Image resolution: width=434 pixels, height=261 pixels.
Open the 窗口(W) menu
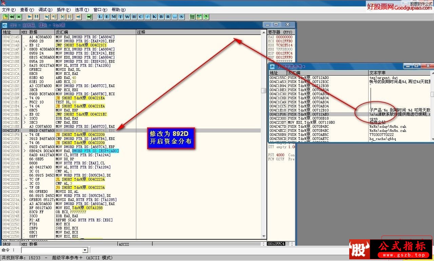click(x=100, y=10)
